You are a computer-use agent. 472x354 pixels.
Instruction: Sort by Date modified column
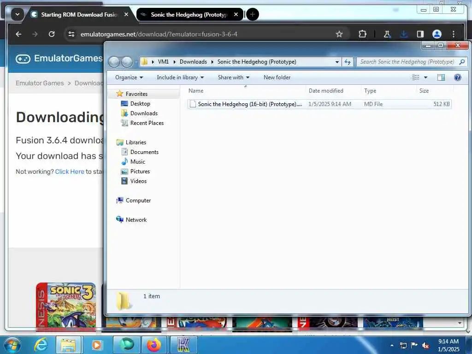point(333,91)
